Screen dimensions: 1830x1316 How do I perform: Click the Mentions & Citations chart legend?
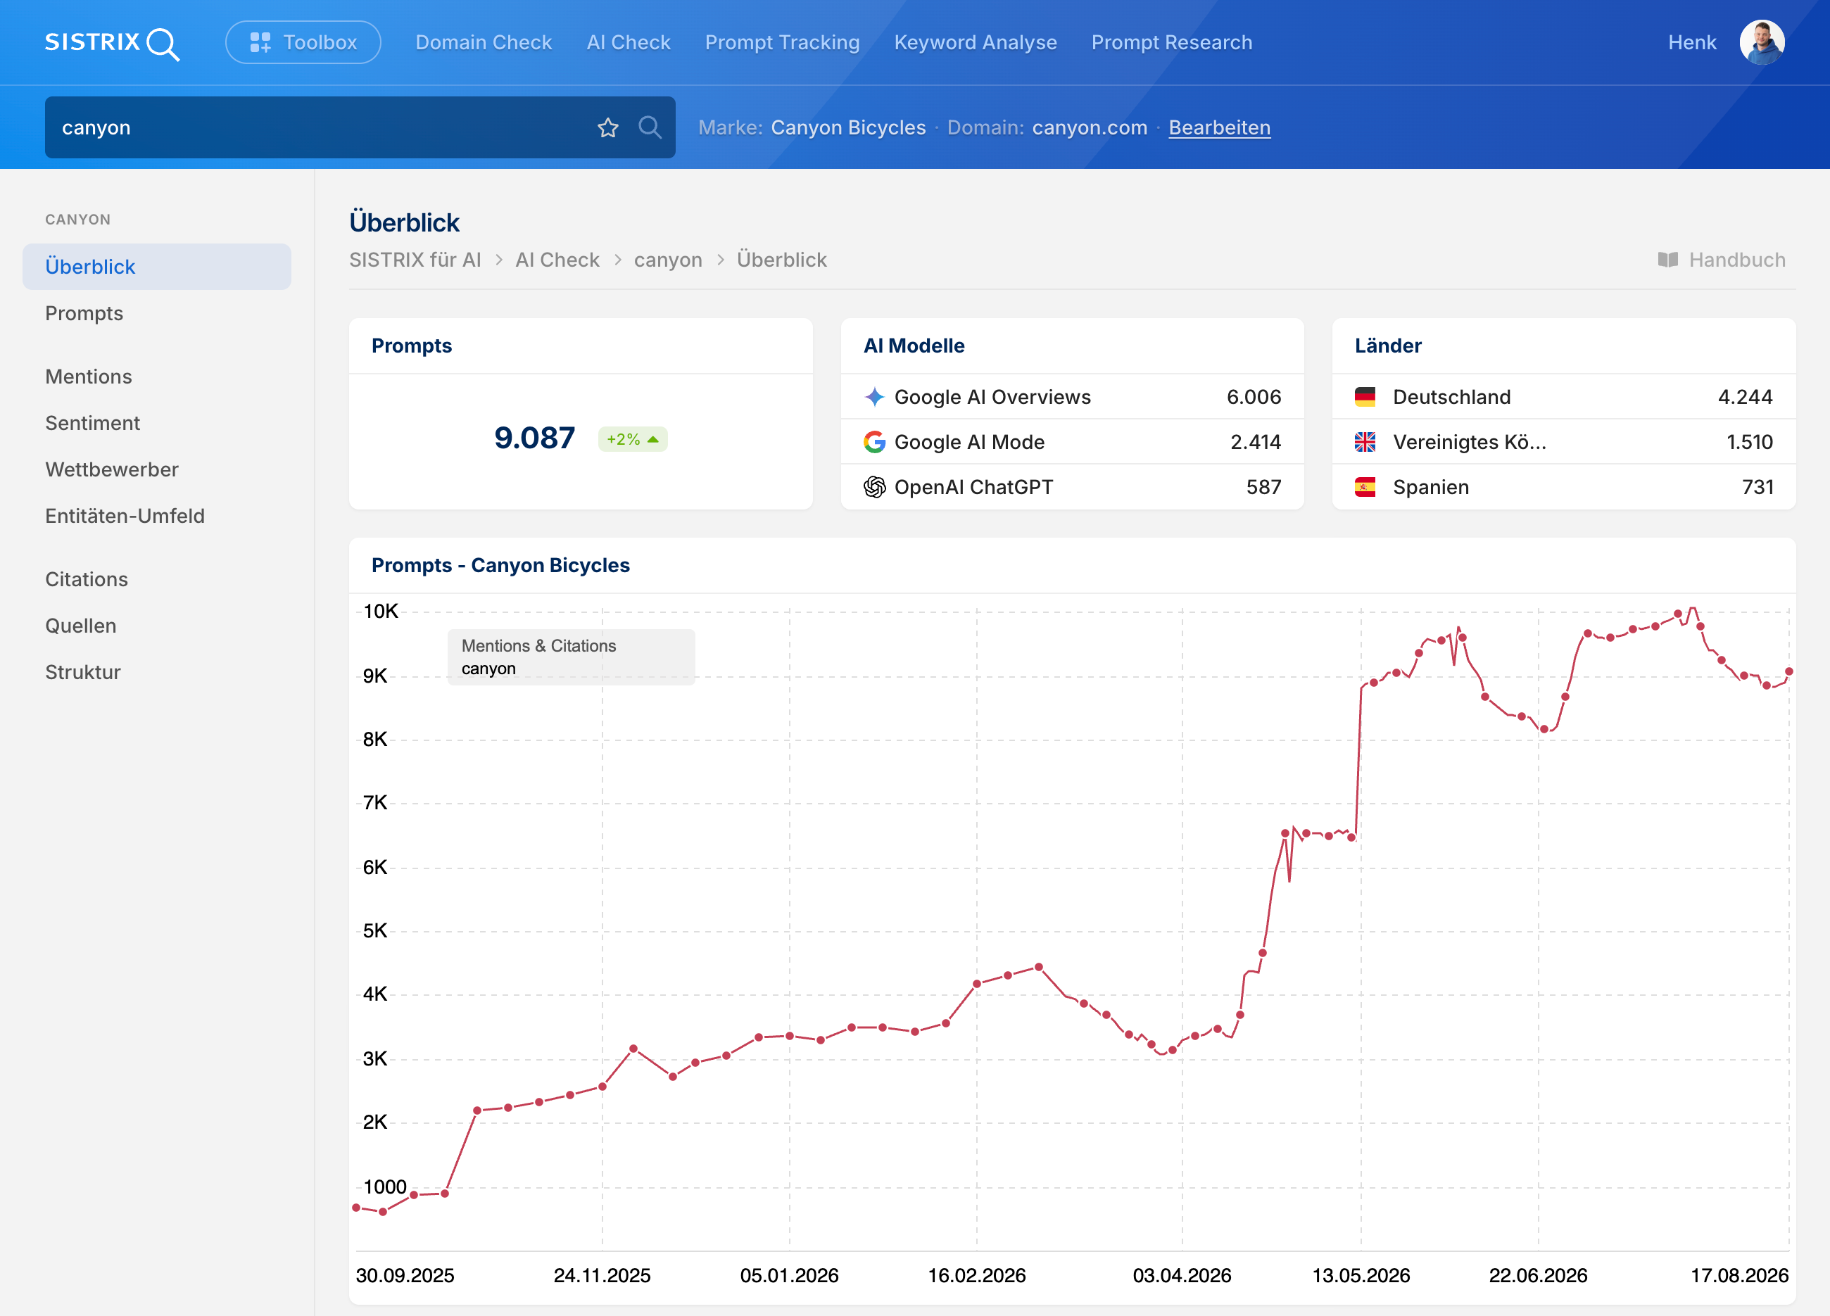coord(572,657)
